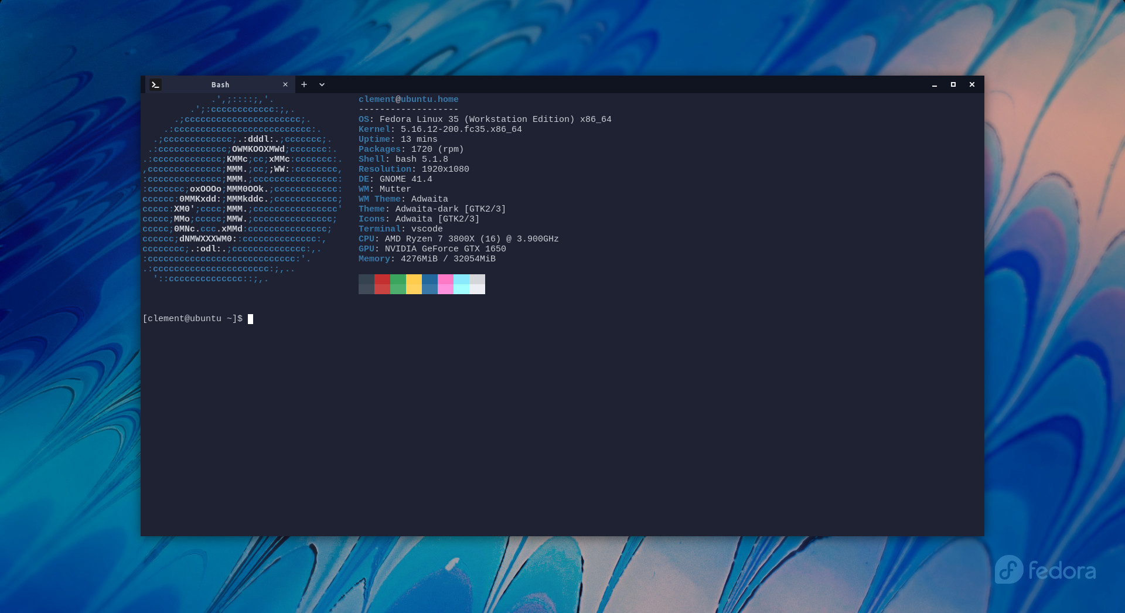1125x613 pixels.
Task: Pick the pink swatch in neofetch palette
Action: coord(445,284)
